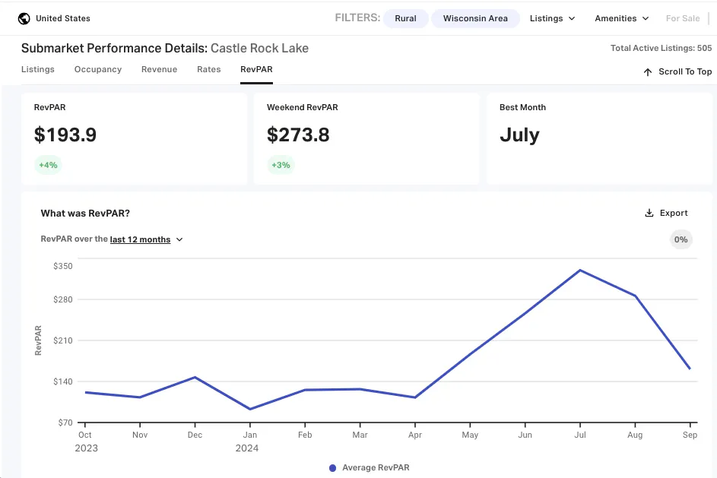
Task: Click the +3% Weekend RevPAR change badge
Action: point(281,165)
